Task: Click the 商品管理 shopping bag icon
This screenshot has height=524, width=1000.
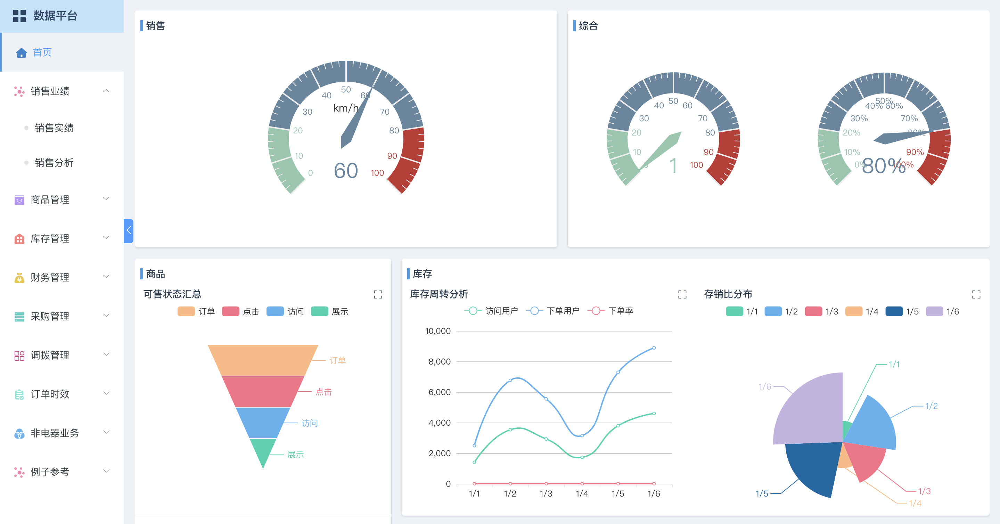Action: click(19, 200)
